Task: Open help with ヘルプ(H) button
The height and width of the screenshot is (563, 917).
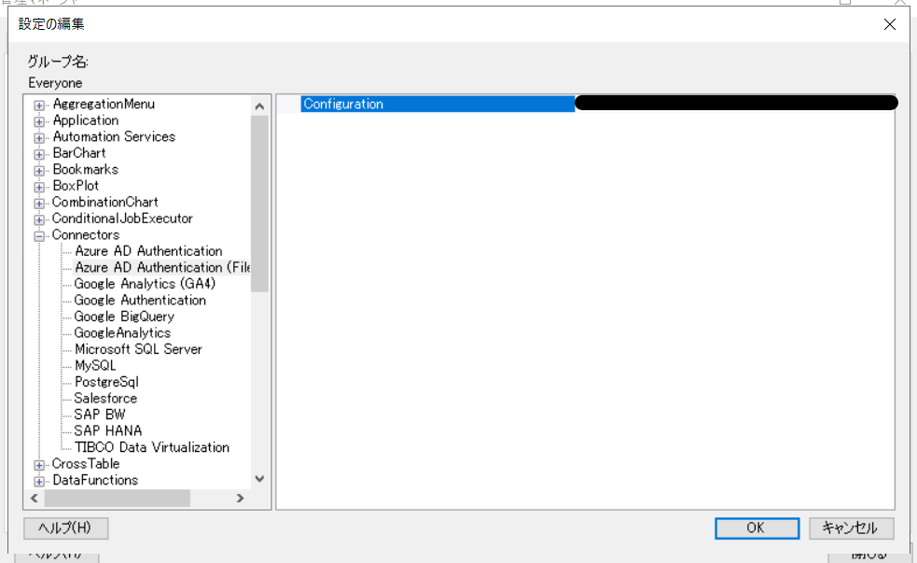Action: (65, 528)
